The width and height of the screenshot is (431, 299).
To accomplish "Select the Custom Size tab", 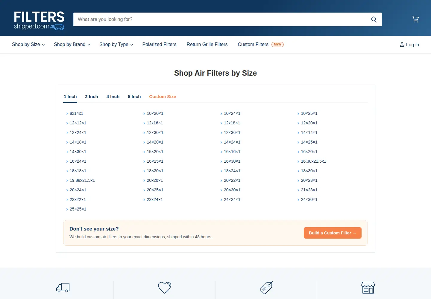I will (163, 97).
